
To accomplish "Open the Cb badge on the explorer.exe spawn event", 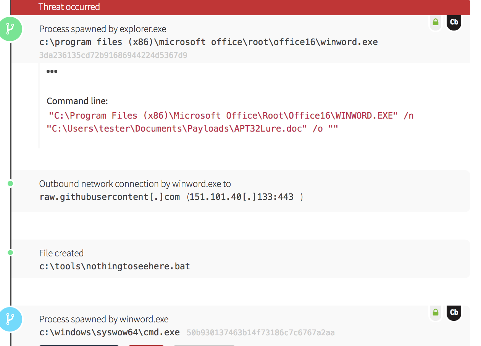I will (x=454, y=23).
